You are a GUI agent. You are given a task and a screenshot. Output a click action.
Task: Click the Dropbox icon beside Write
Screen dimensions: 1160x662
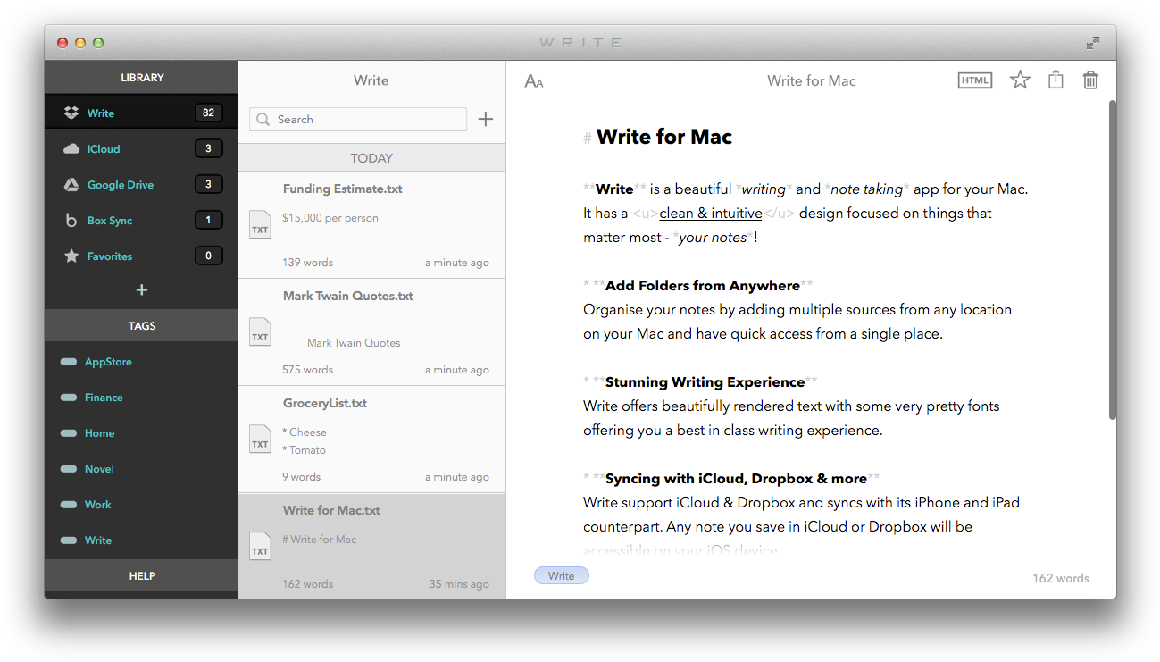pos(71,113)
